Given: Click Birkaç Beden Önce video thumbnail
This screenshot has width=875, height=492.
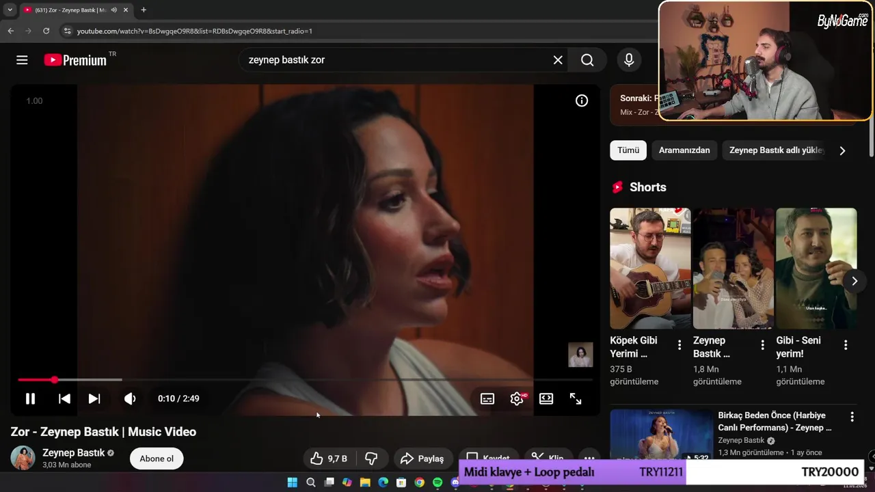Looking at the screenshot, I should pyautogui.click(x=661, y=436).
